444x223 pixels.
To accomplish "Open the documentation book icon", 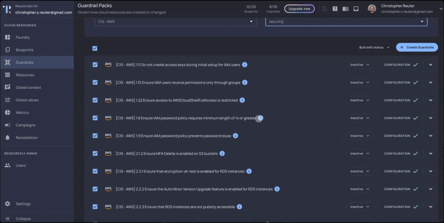I will point(345,9).
